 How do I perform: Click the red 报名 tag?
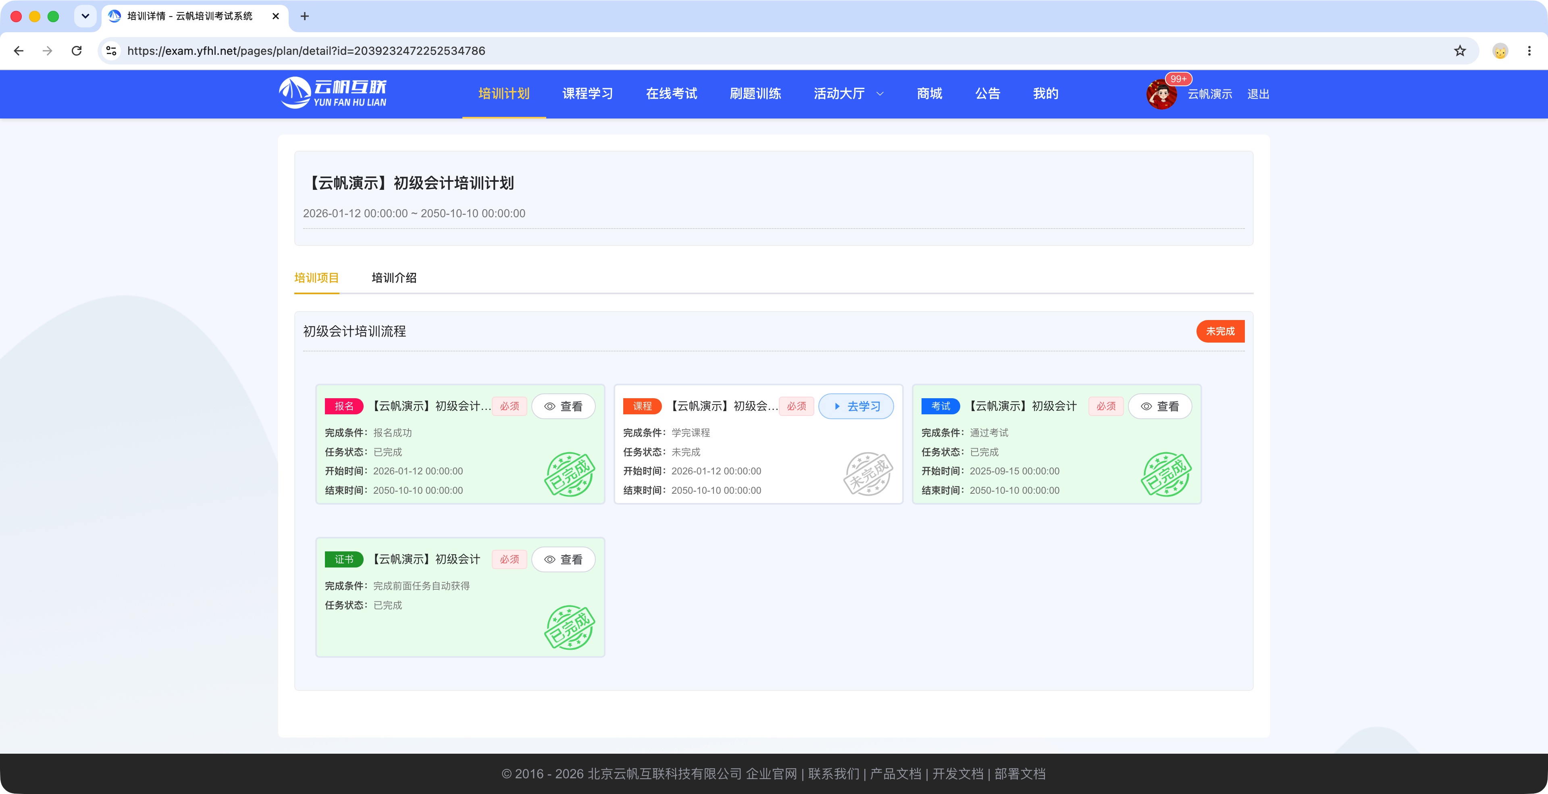[x=344, y=407]
